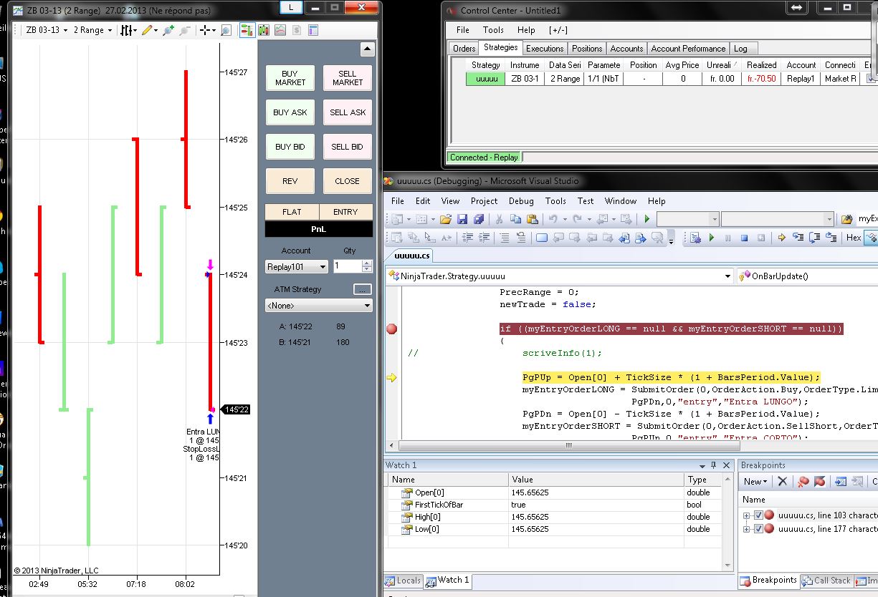Toggle Hex display button
Viewport: 878px width, 597px height.
coord(853,238)
